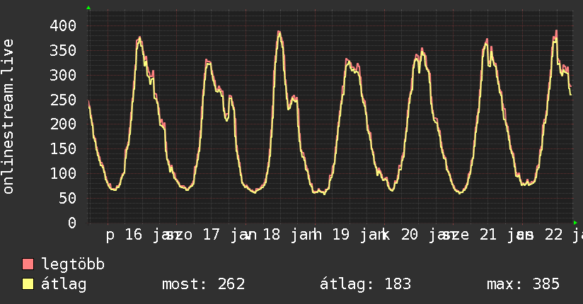Click the 'max: 385' statistic
583x304 pixels.
[523, 284]
